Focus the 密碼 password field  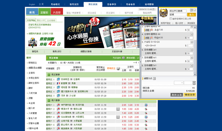pos(178,15)
